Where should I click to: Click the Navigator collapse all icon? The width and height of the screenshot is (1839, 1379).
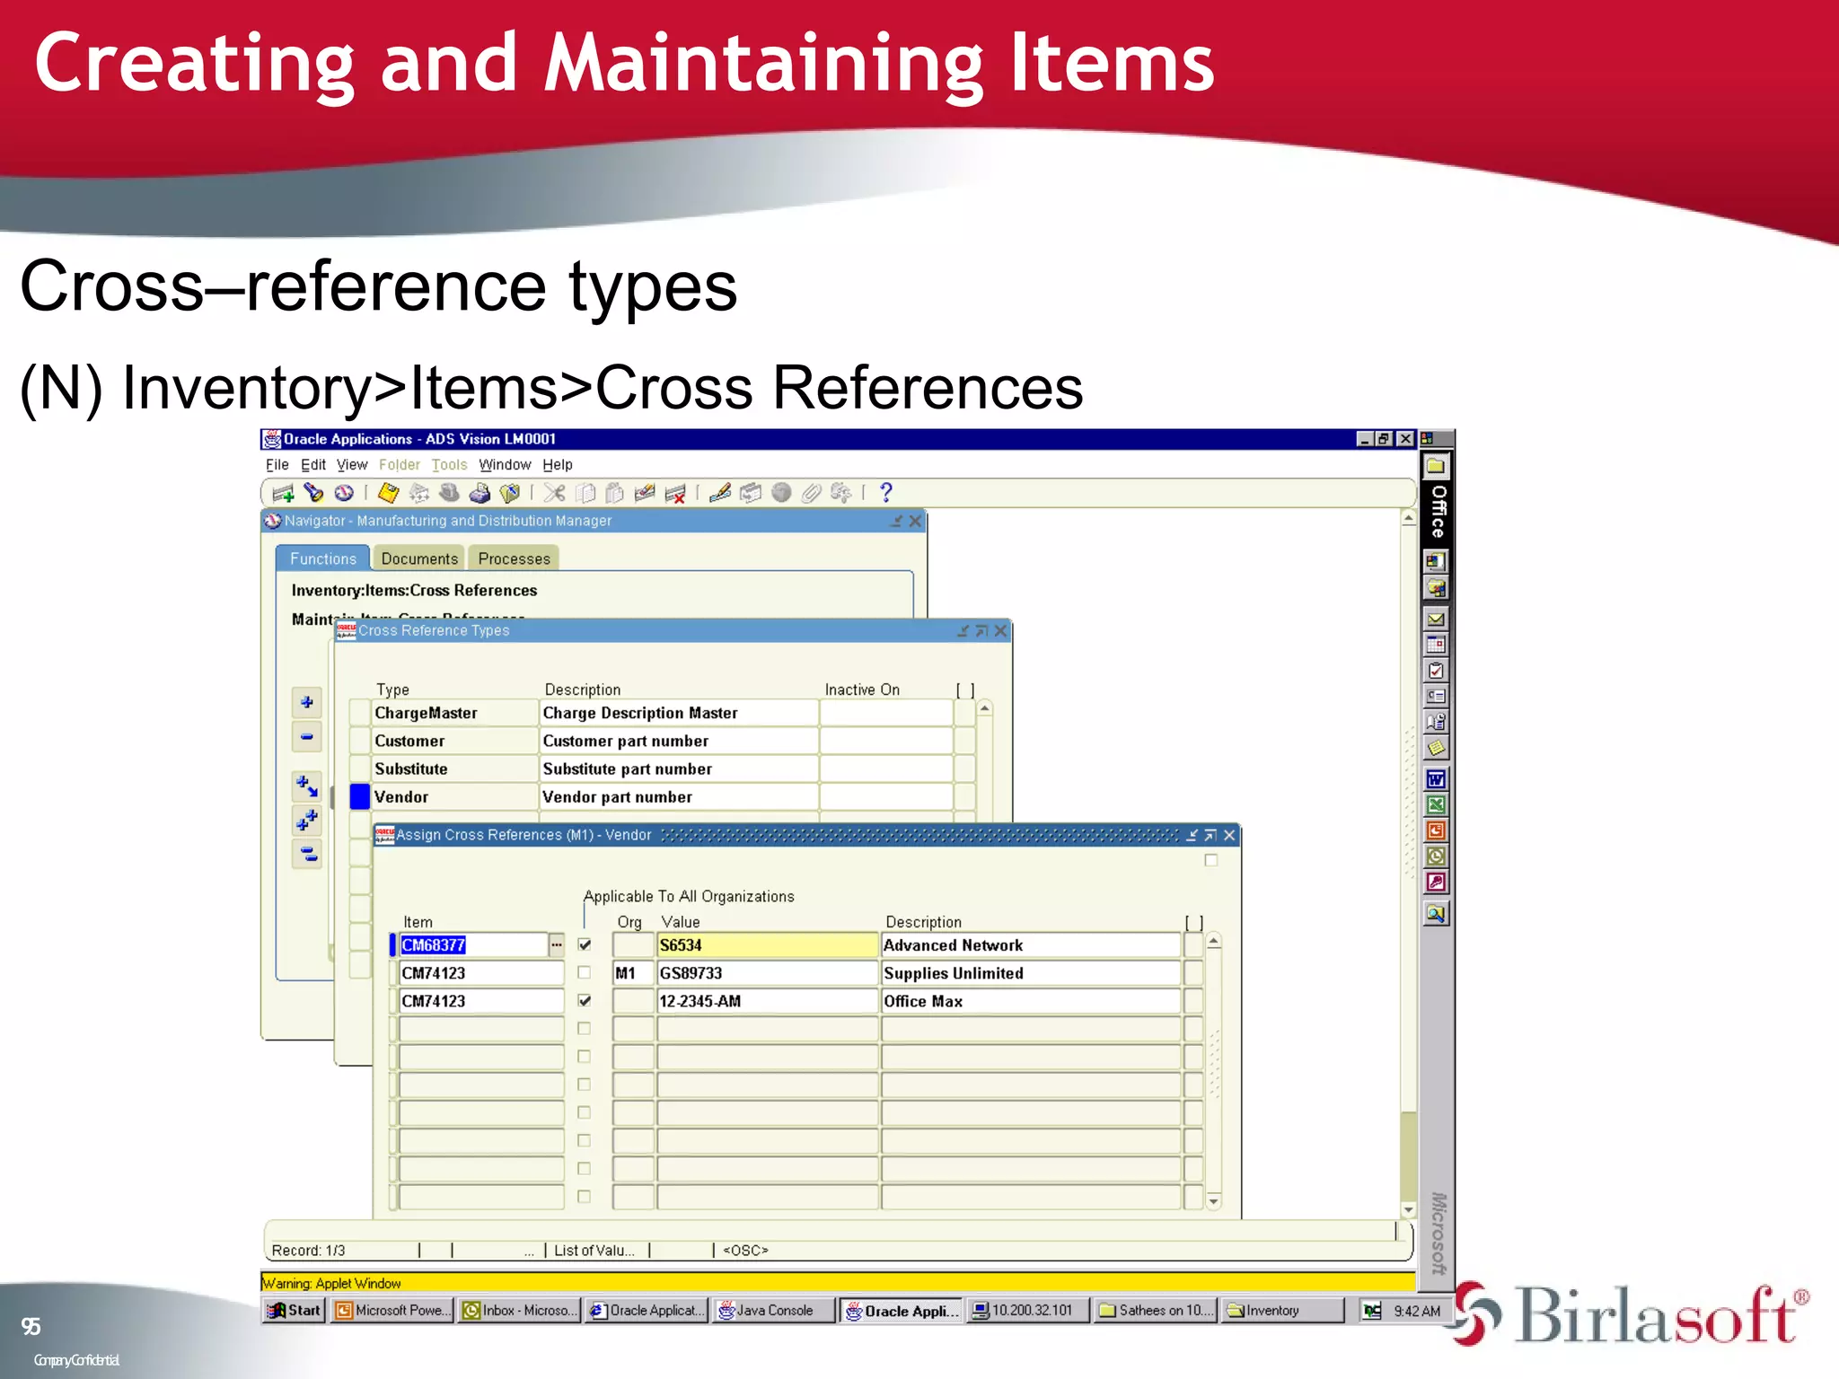307,853
